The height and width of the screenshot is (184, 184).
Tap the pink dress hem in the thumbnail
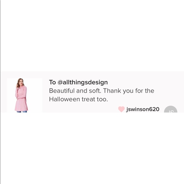point(21,109)
